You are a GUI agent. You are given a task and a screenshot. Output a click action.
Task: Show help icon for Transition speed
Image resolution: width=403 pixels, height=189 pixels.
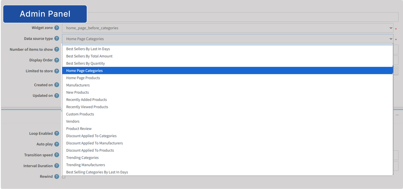(x=56, y=155)
